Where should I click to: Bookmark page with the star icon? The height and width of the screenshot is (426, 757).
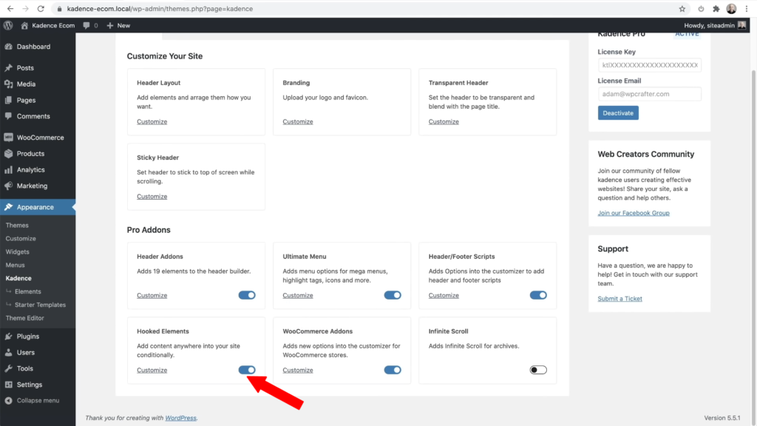tap(682, 9)
